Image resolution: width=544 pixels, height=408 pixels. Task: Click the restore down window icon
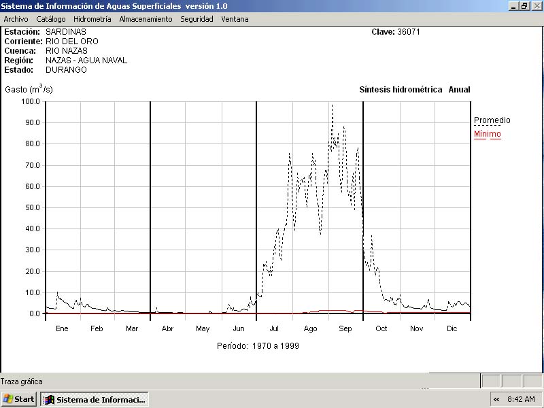pos(524,5)
